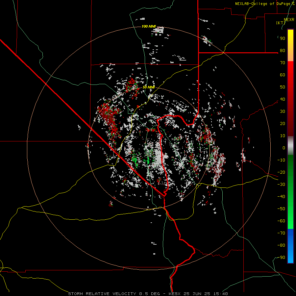Click the [KT] units label
296x296 pixels.
(281, 23)
